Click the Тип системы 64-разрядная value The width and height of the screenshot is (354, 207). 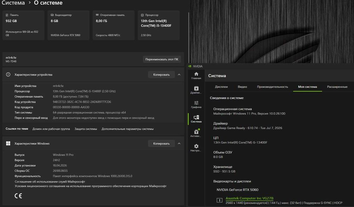pyautogui.click(x=89, y=113)
